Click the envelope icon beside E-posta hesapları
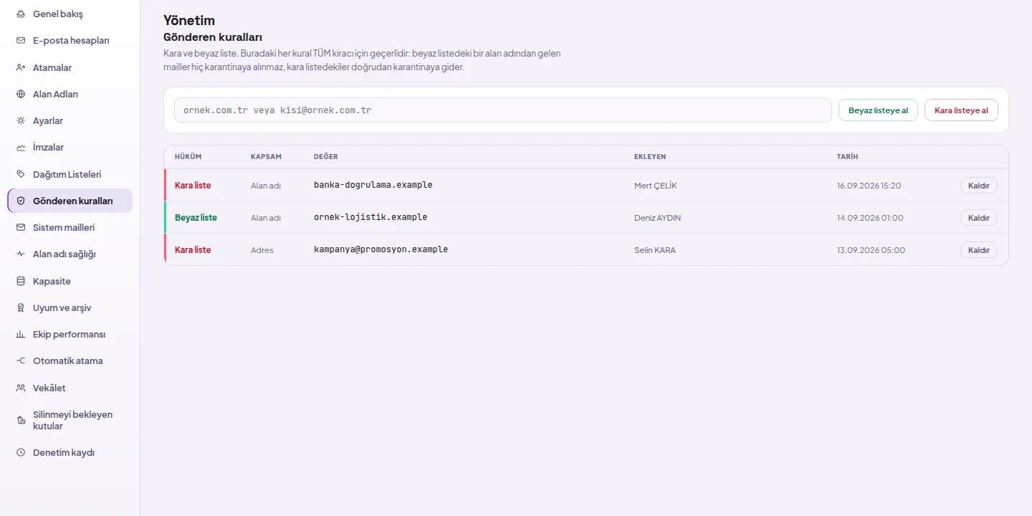The width and height of the screenshot is (1032, 516). (21, 41)
